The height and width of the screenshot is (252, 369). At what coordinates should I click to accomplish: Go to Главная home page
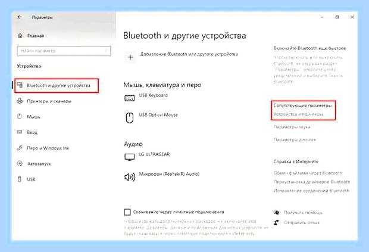pos(36,36)
